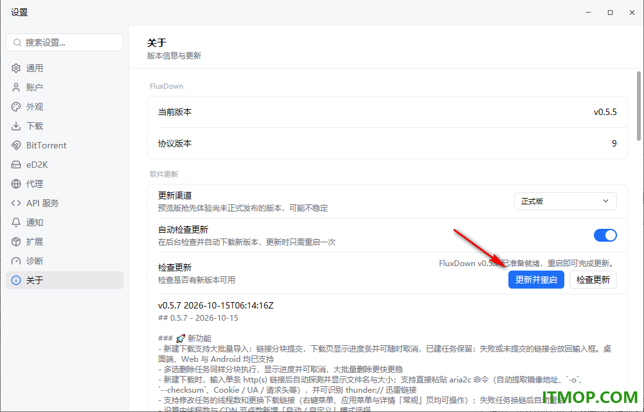Open the 诊断 settings page

[x=64, y=261]
